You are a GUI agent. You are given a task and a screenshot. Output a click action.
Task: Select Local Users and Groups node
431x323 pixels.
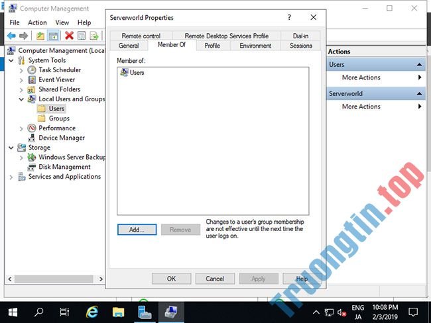tap(72, 99)
